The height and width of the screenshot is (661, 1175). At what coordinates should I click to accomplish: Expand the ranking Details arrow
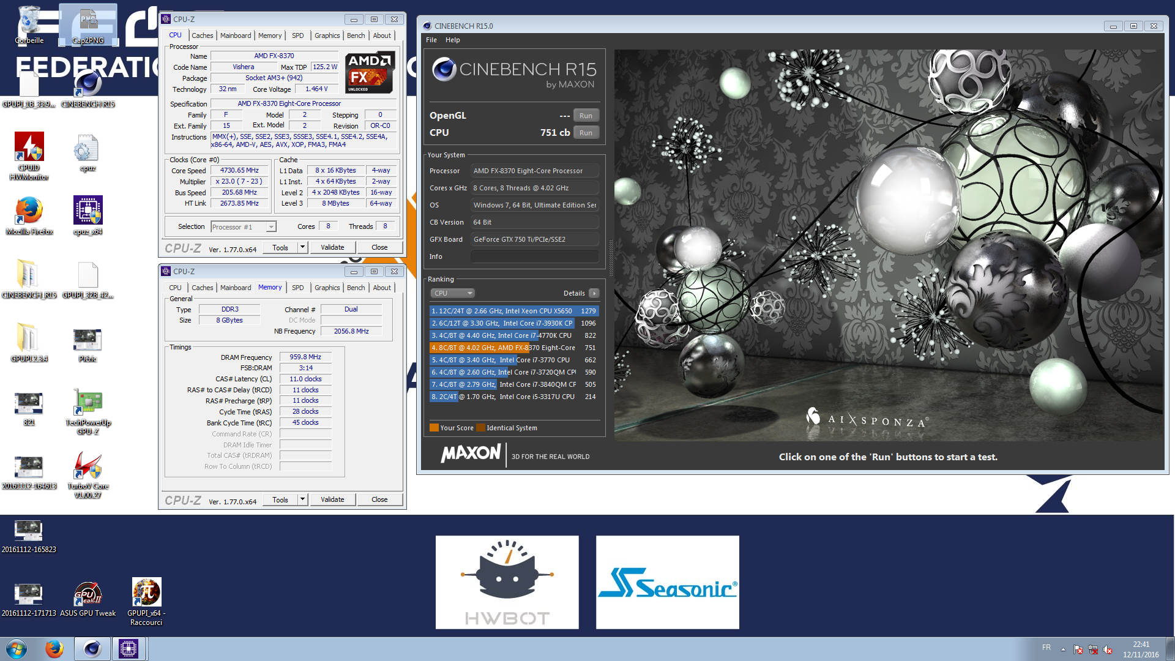click(x=594, y=293)
